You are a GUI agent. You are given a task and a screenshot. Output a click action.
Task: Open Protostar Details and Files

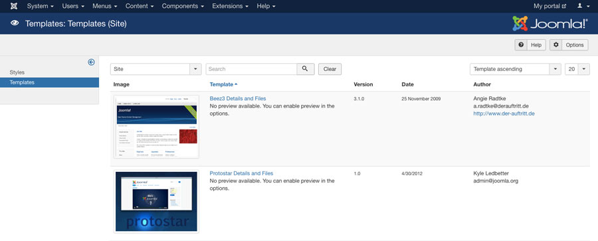[241, 173]
